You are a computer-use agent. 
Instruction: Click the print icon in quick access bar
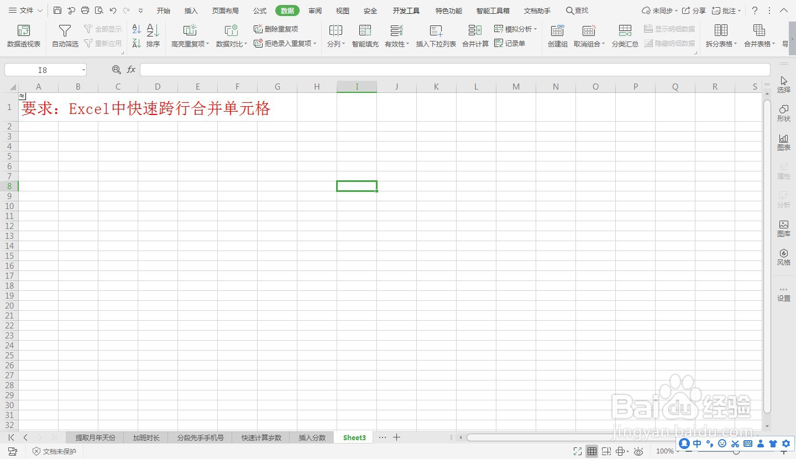85,11
